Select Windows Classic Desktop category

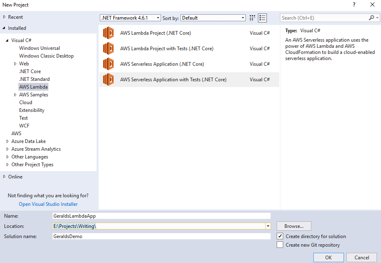click(46, 56)
